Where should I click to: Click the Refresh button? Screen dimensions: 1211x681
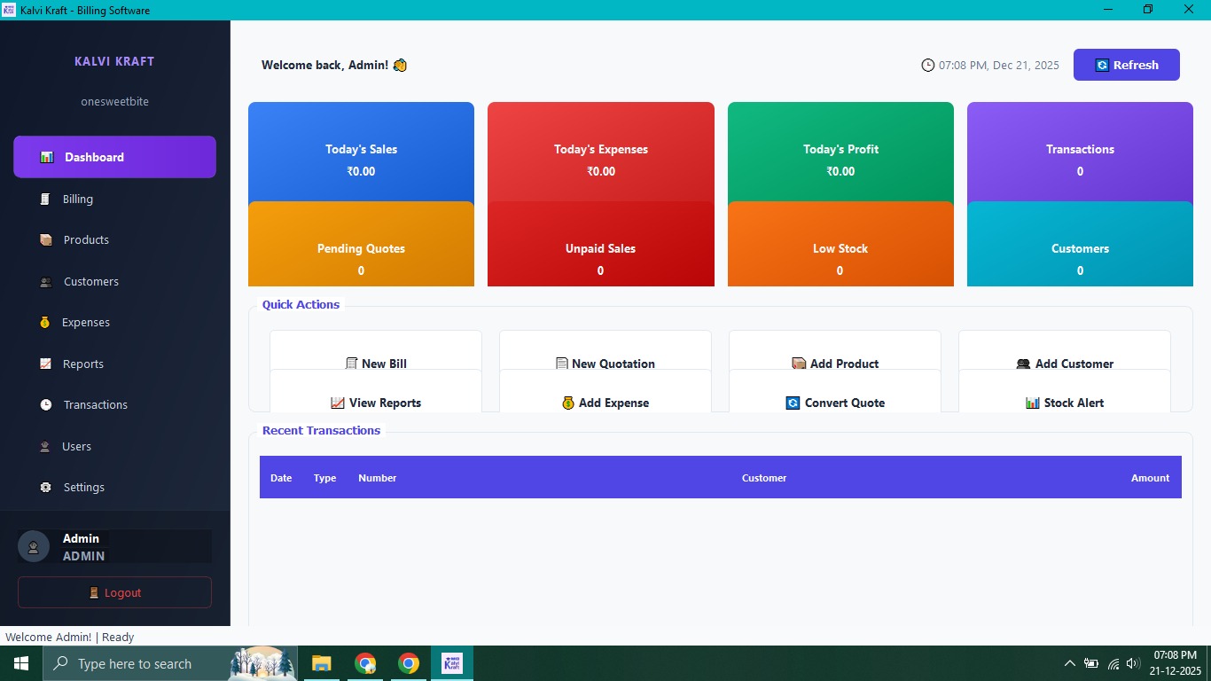1126,65
